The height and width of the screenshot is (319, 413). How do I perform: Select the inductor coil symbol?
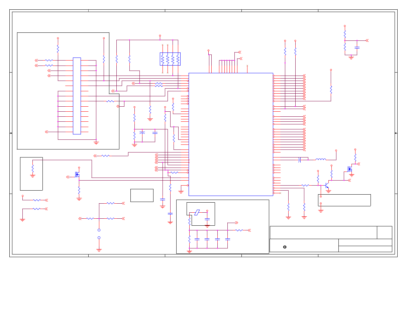point(320,159)
